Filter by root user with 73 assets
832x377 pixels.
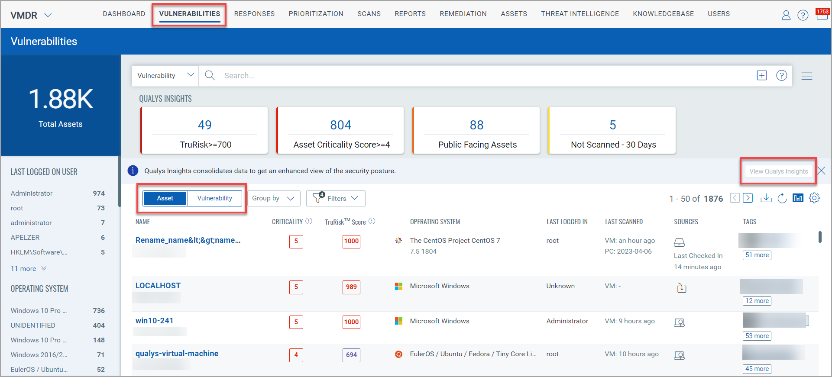pyautogui.click(x=58, y=208)
